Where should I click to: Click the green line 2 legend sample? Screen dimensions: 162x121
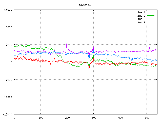[x=151, y=16]
